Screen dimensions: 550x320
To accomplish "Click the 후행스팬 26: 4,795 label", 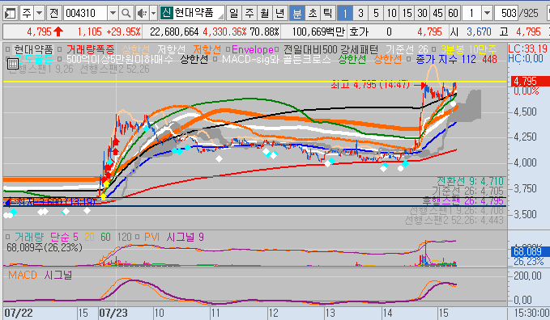I will (x=463, y=200).
